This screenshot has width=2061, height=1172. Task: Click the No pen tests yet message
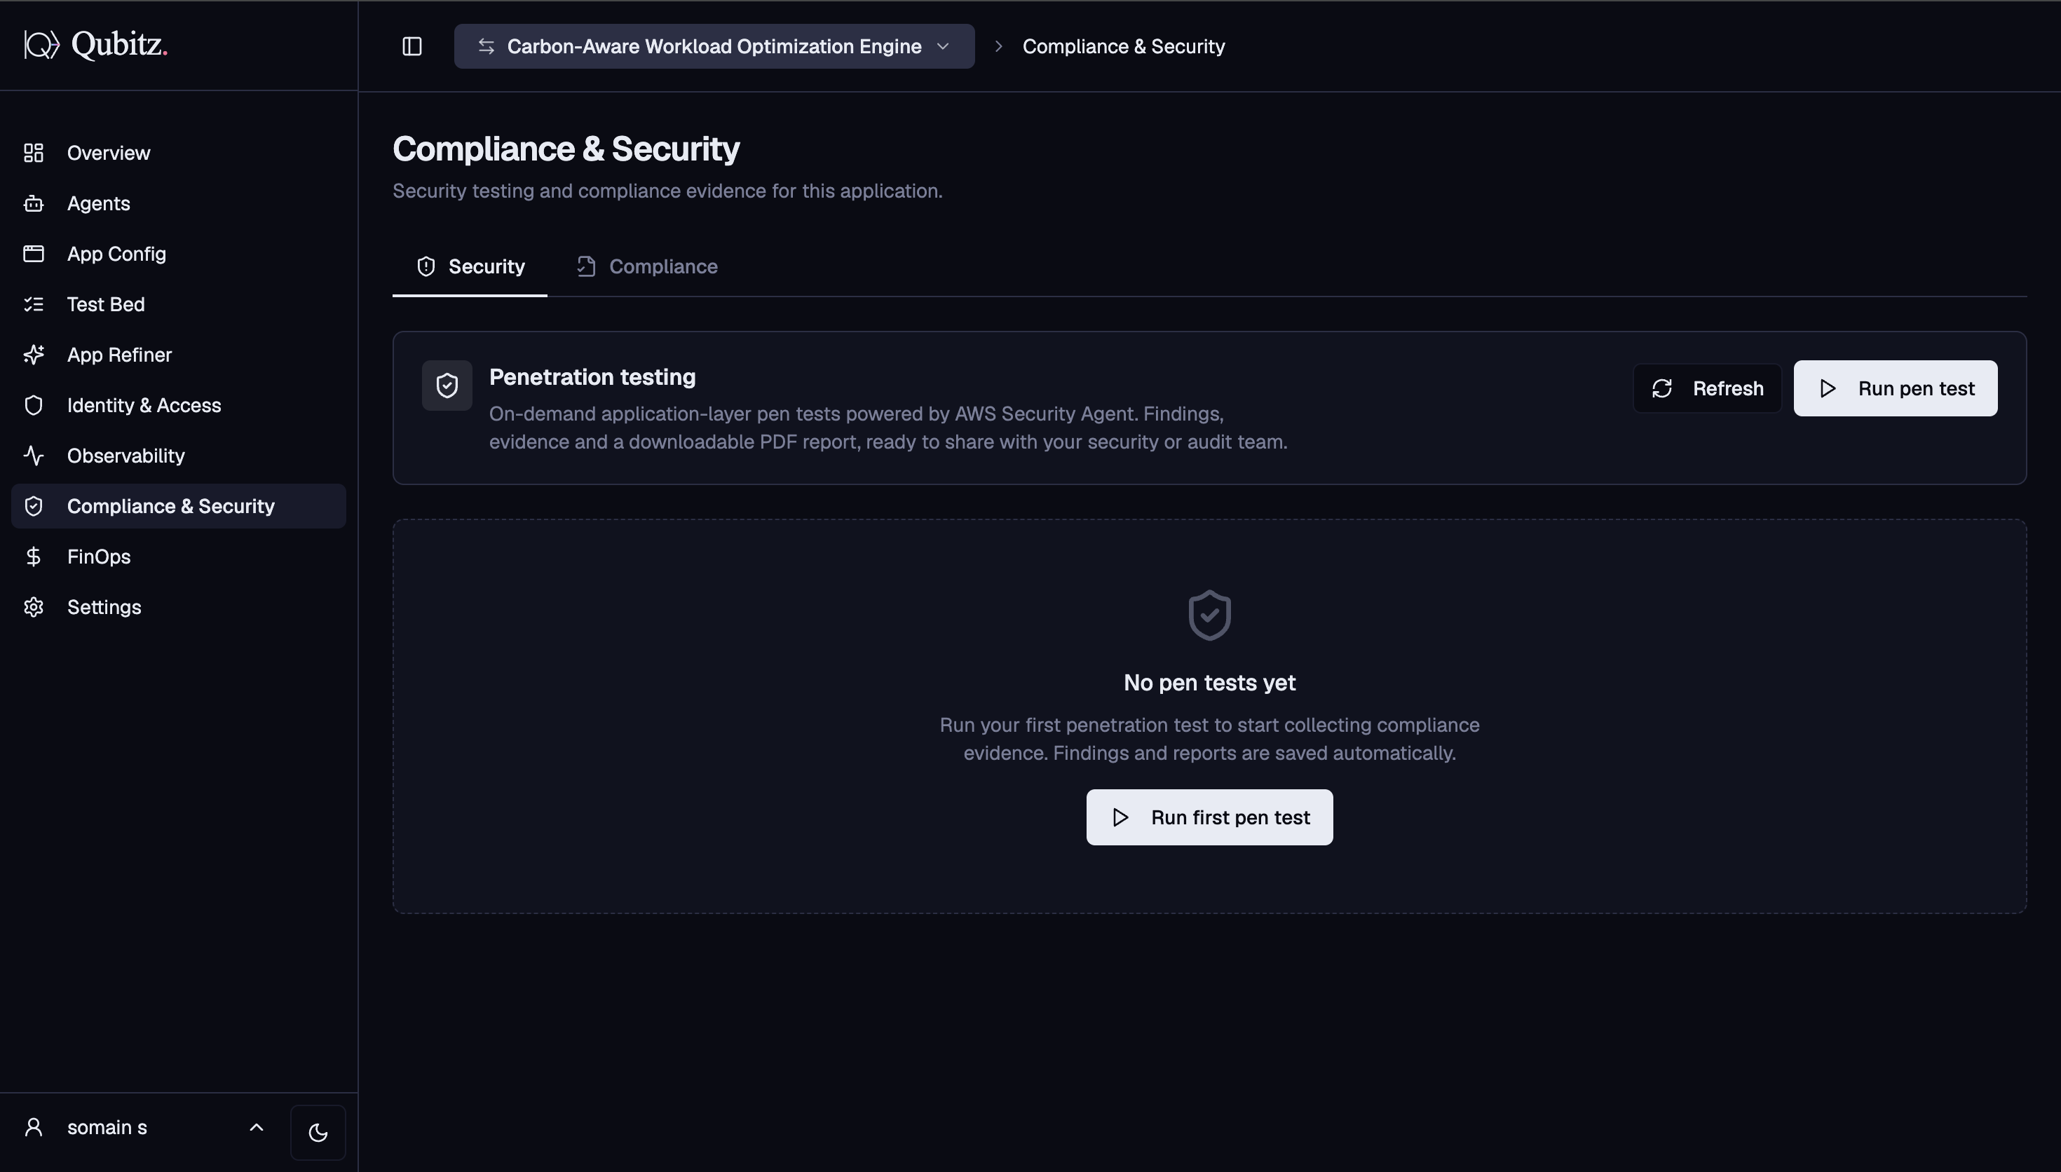point(1209,683)
